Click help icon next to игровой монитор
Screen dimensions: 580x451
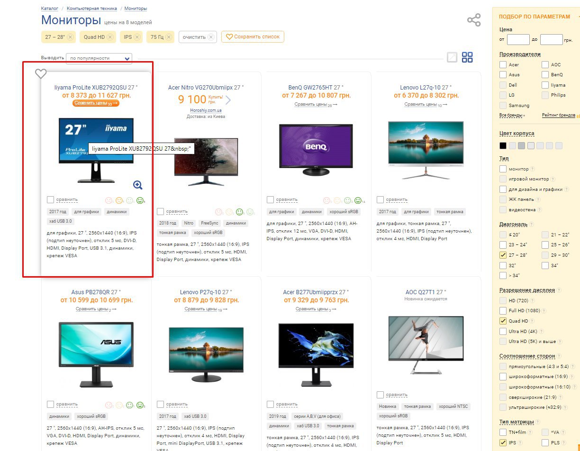(553, 179)
